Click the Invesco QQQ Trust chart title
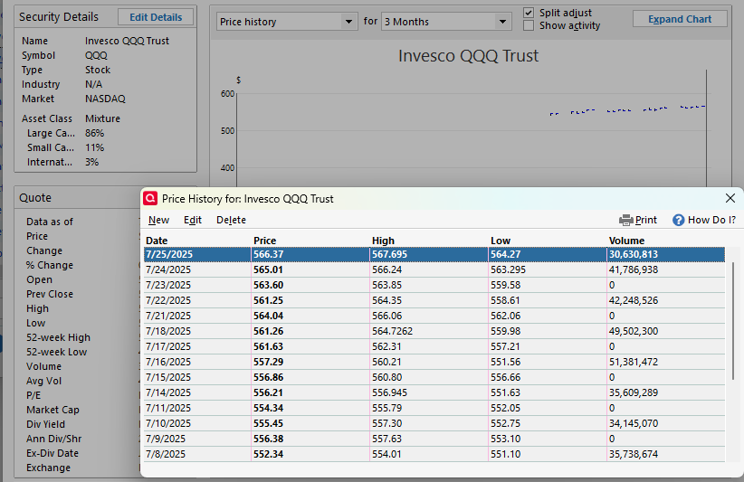Image resolution: width=744 pixels, height=482 pixels. tap(468, 56)
